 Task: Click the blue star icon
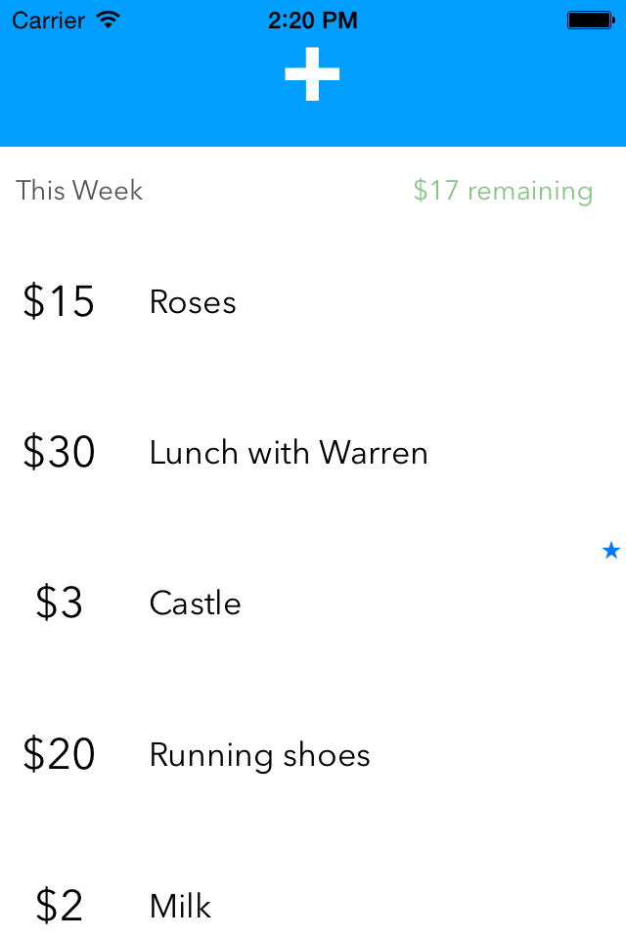(x=611, y=551)
